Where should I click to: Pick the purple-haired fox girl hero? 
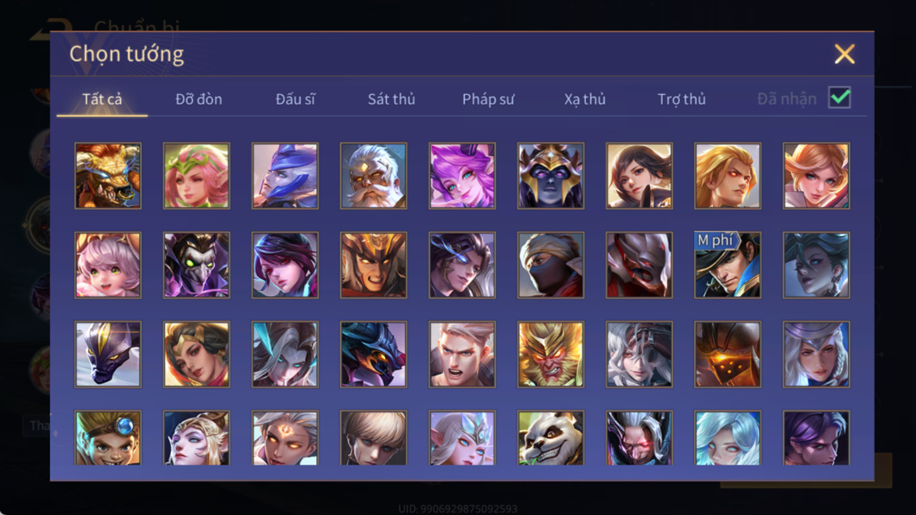(462, 175)
